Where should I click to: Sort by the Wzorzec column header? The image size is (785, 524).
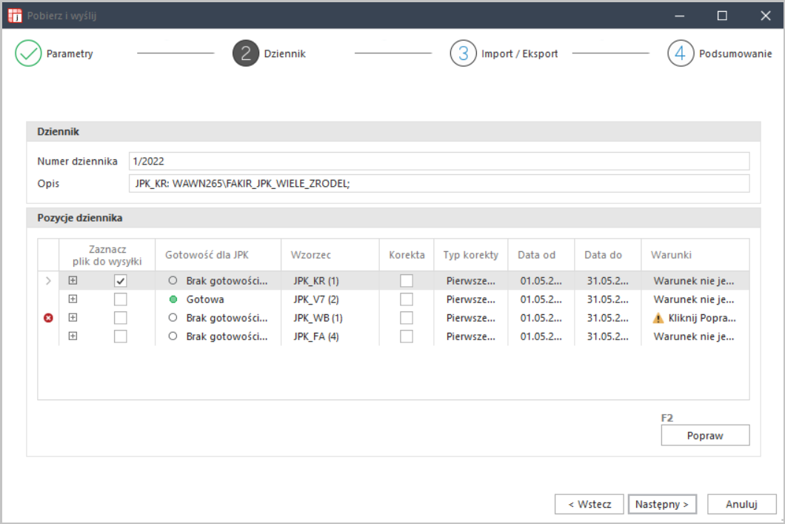pyautogui.click(x=312, y=255)
